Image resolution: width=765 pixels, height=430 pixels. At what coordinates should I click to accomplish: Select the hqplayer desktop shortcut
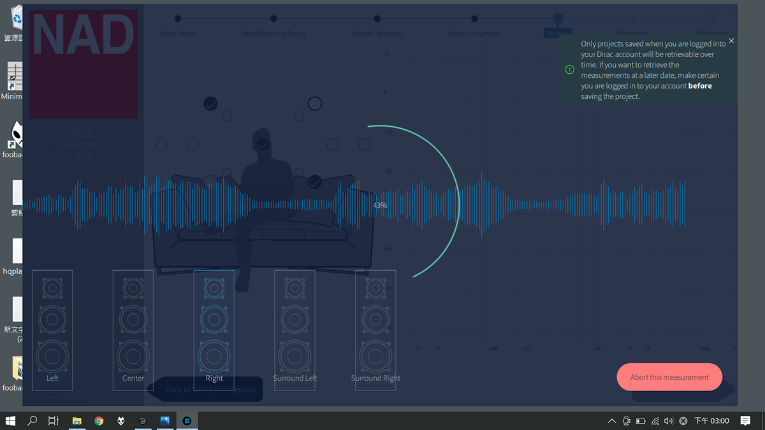[13, 258]
